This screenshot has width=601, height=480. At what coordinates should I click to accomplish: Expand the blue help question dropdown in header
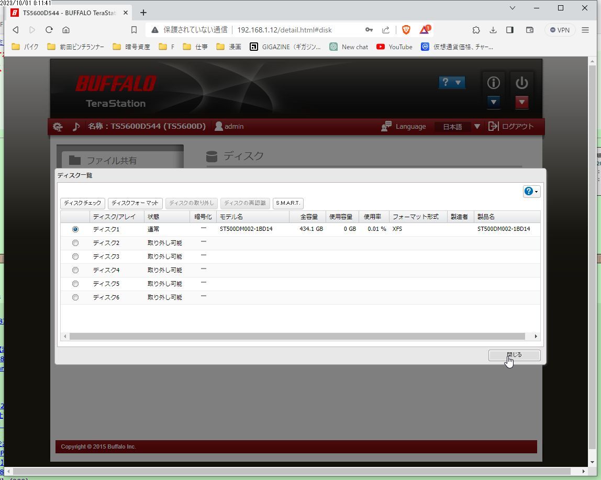tap(452, 82)
